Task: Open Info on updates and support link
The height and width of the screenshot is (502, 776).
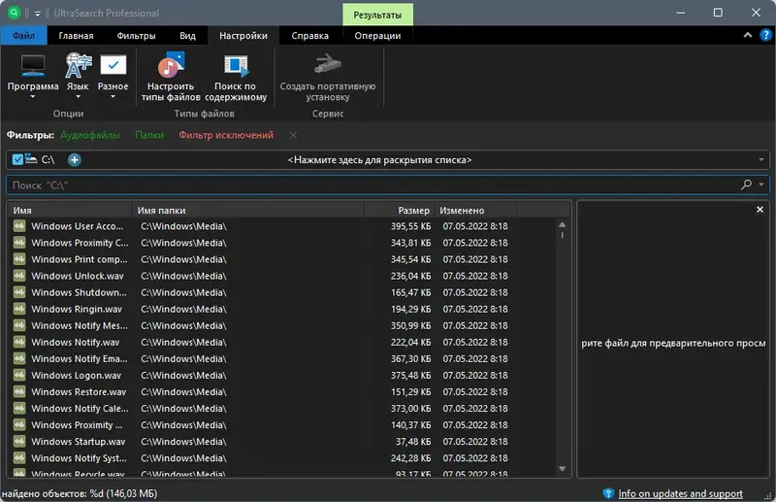Action: tap(681, 493)
